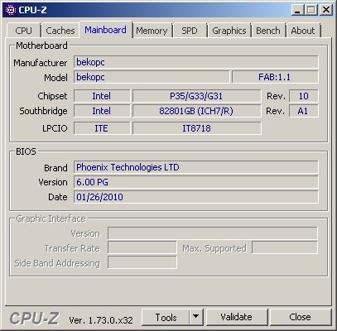Click the Close button at bottom

[300, 318]
